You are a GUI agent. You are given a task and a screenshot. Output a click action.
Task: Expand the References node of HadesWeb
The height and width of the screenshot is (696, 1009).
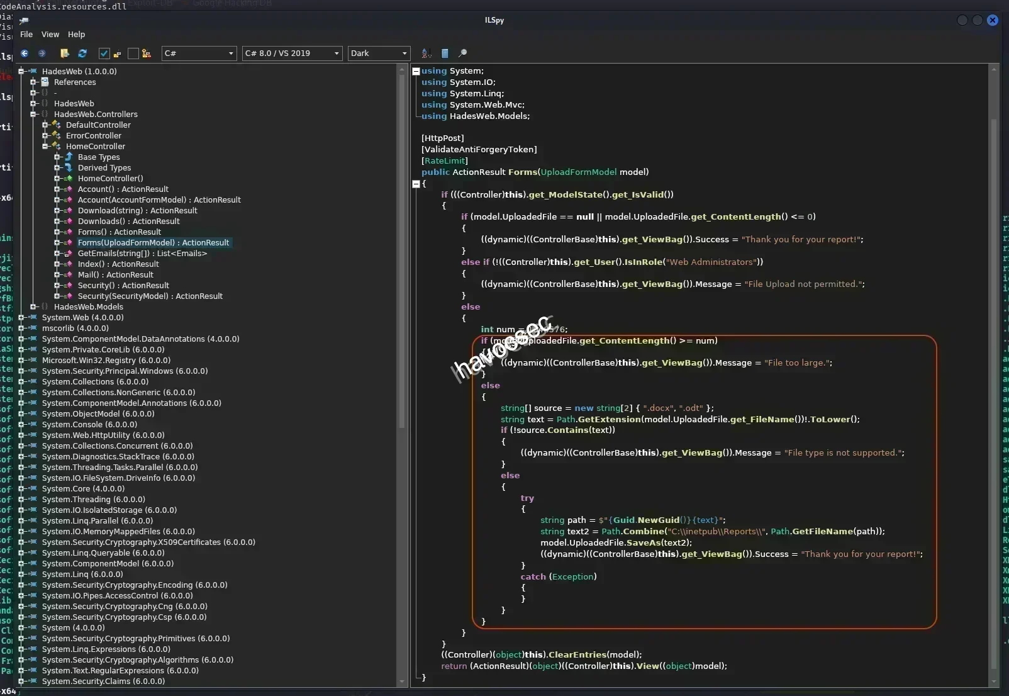33,82
